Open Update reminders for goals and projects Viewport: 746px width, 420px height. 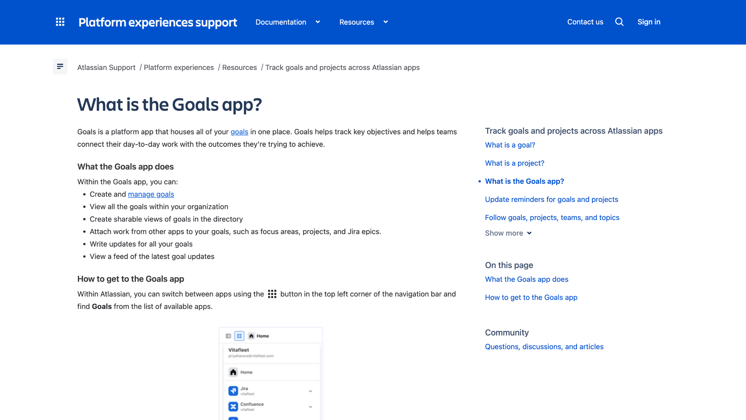(551, 200)
